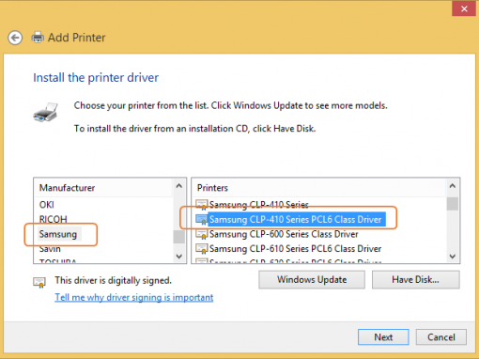This screenshot has width=479, height=359.
Task: Open Windows Update for more models
Action: [x=312, y=279]
